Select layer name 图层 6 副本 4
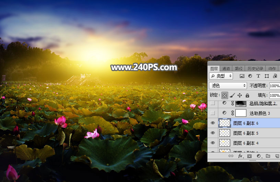This screenshot has height=182, width=280. pyautogui.click(x=246, y=143)
